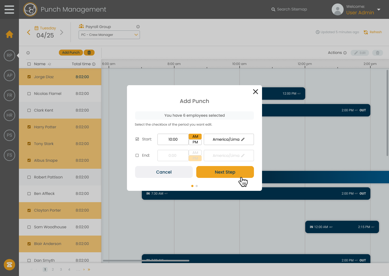
Task: Click the home icon in the sidebar
Action: point(9,34)
